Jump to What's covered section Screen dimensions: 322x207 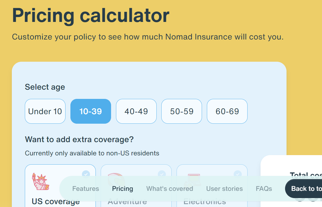pyautogui.click(x=170, y=189)
